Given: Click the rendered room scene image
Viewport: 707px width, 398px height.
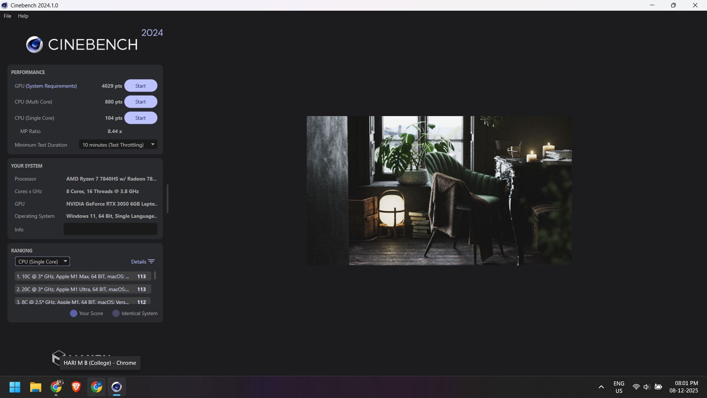Looking at the screenshot, I should coord(439,191).
